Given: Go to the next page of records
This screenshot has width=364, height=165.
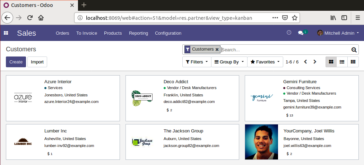Looking at the screenshot, I should pos(315,62).
